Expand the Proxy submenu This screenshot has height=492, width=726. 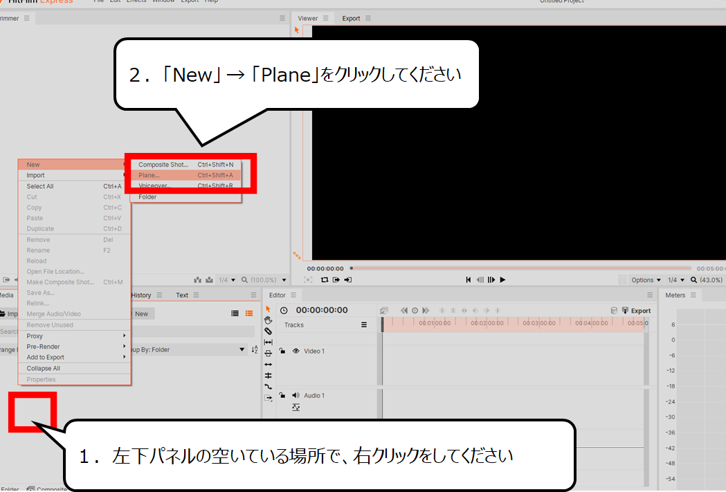pyautogui.click(x=75, y=336)
